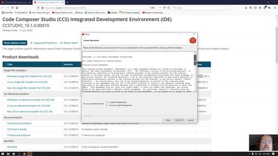Open the Node-RED UI bookmark
Viewport: 278px width, 156px height.
pyautogui.click(x=21, y=13)
